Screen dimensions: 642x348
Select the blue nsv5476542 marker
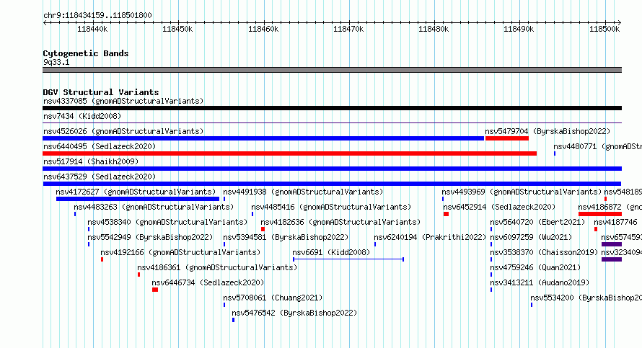[234, 320]
